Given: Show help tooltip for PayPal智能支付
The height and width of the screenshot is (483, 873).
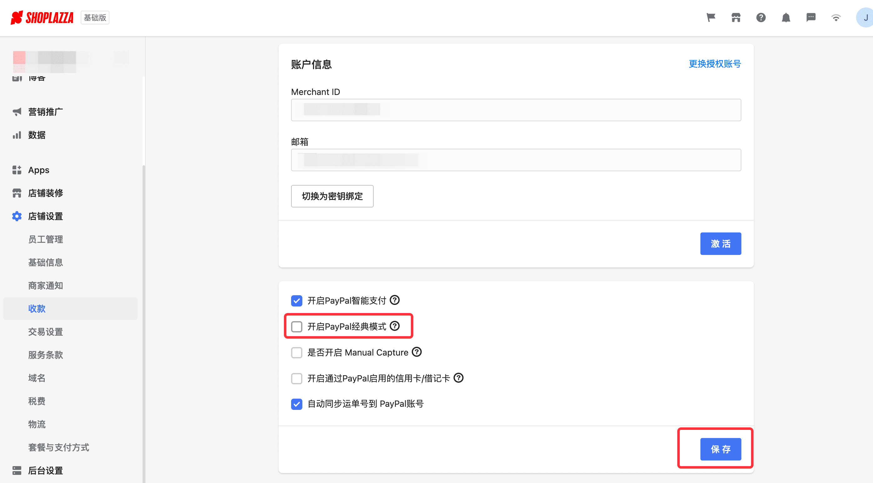Looking at the screenshot, I should (x=395, y=300).
